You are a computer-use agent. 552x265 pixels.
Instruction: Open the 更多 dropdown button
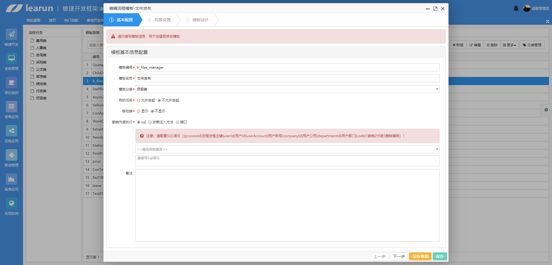pyautogui.click(x=509, y=45)
